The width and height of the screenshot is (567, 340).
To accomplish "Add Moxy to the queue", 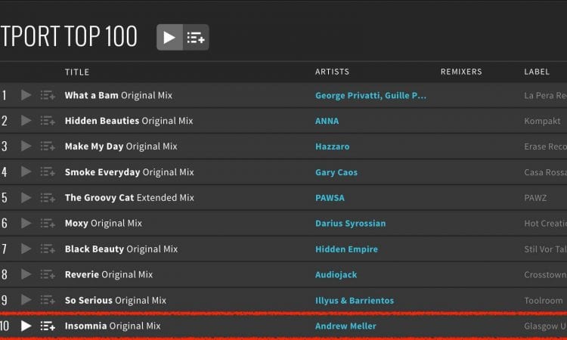I will click(48, 224).
